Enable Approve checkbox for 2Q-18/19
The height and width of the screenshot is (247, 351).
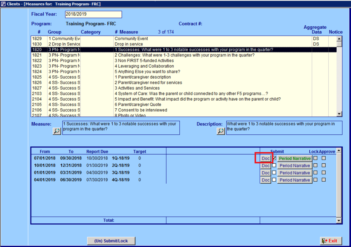pyautogui.click(x=324, y=165)
